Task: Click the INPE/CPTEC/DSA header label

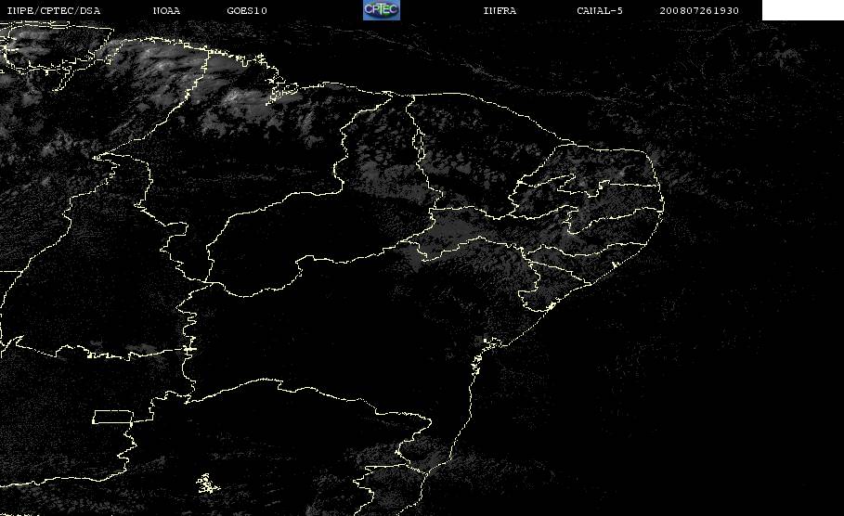Action: point(54,11)
